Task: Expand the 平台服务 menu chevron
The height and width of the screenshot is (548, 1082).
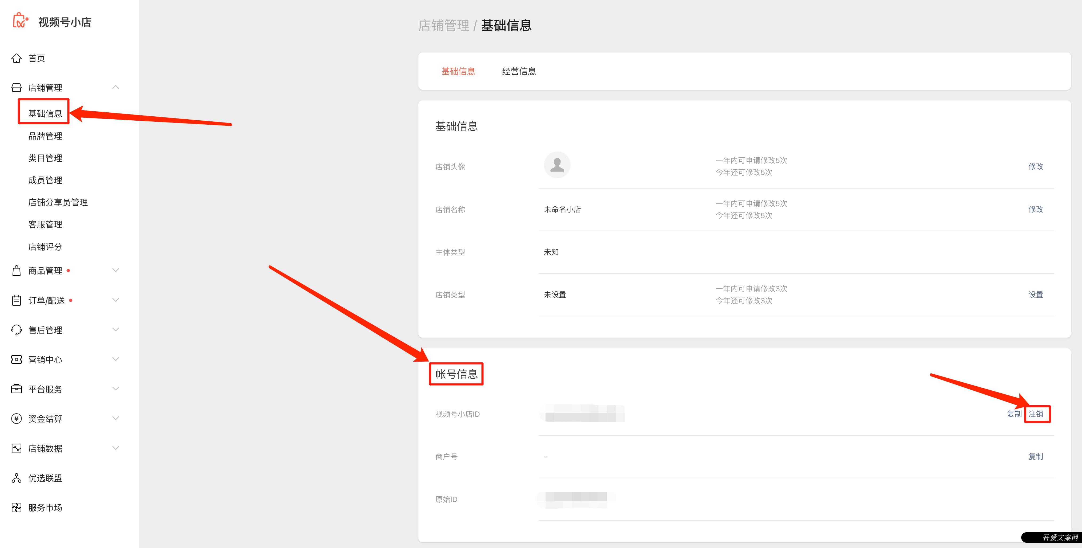Action: pyautogui.click(x=115, y=388)
